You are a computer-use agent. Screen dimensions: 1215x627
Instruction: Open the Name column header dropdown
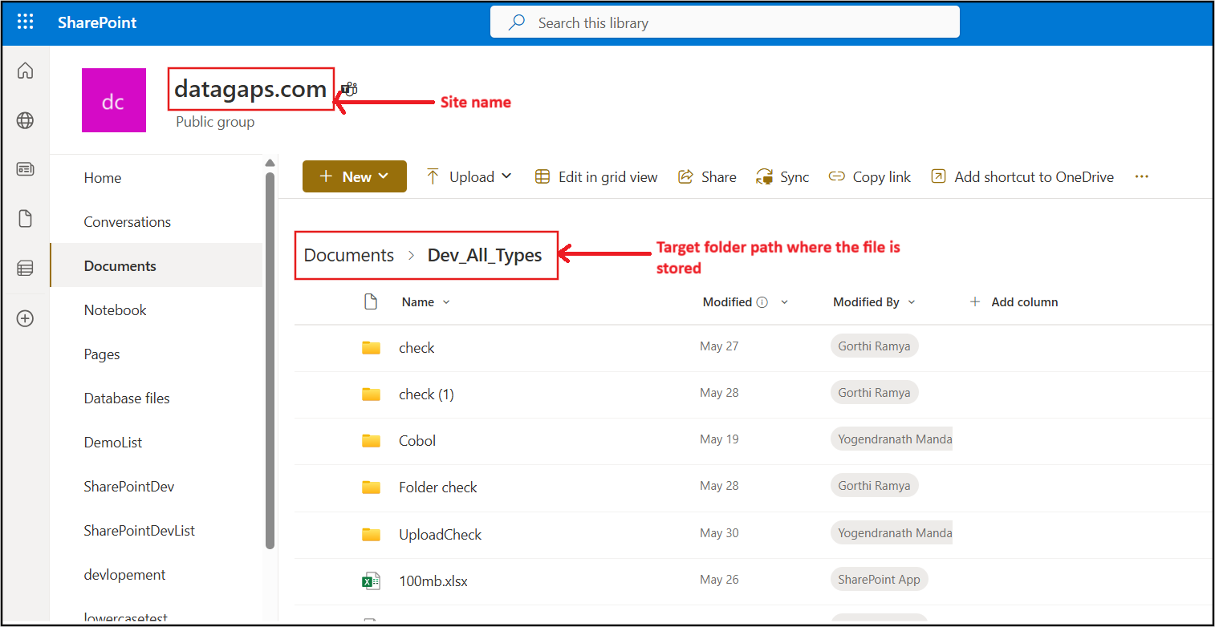coord(425,302)
